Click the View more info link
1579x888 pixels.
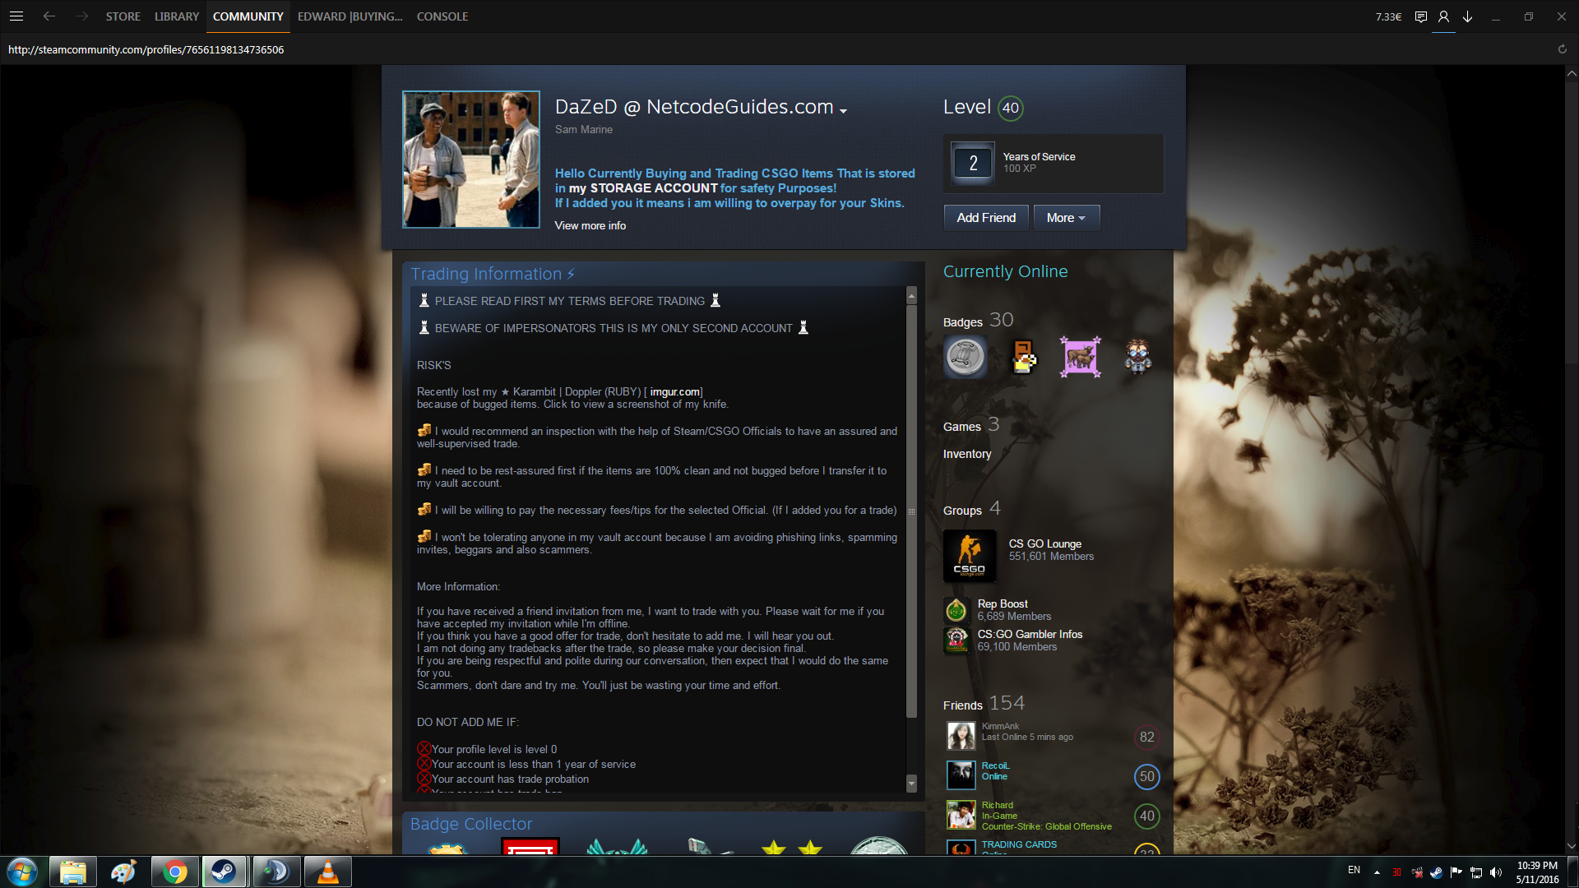[590, 225]
